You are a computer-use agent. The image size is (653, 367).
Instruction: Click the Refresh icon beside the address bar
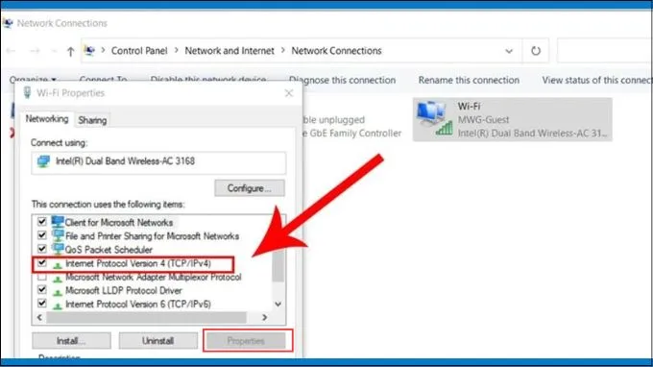(536, 51)
